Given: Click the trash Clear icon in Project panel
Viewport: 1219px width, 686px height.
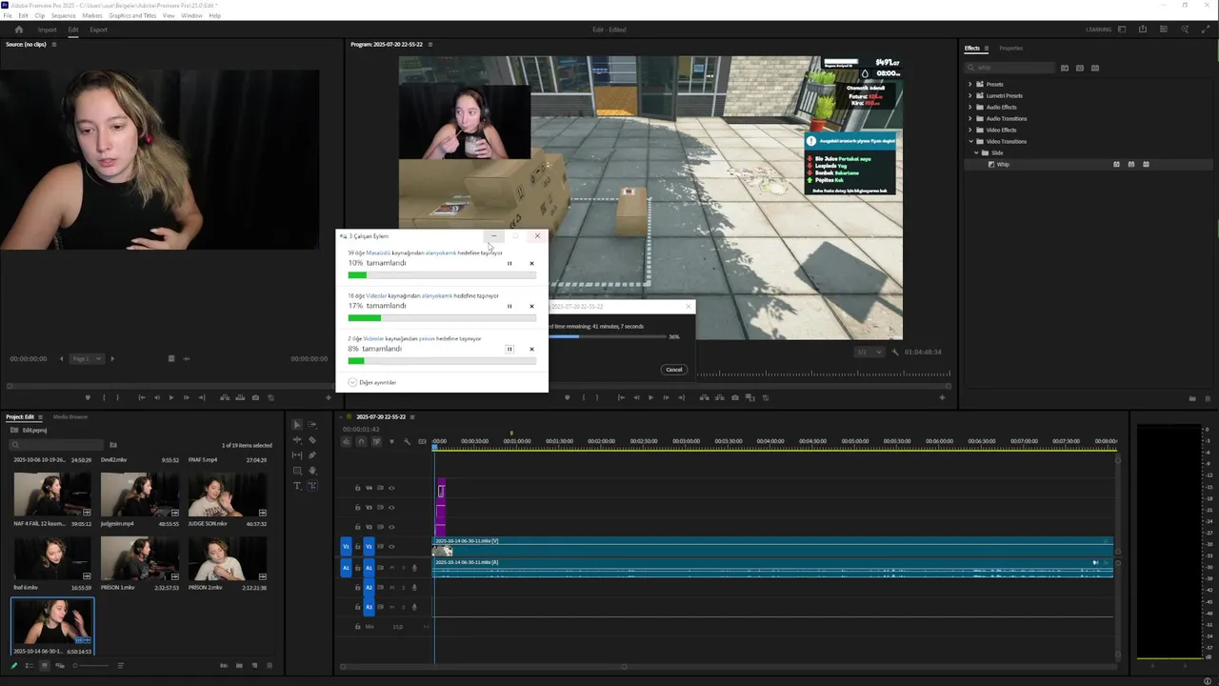Looking at the screenshot, I should tap(270, 665).
